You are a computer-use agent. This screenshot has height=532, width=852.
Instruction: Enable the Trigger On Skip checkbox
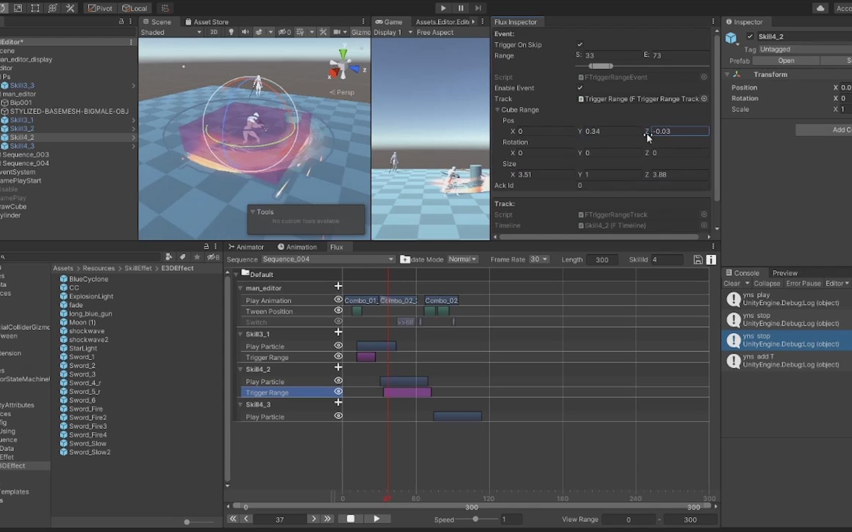pos(580,44)
